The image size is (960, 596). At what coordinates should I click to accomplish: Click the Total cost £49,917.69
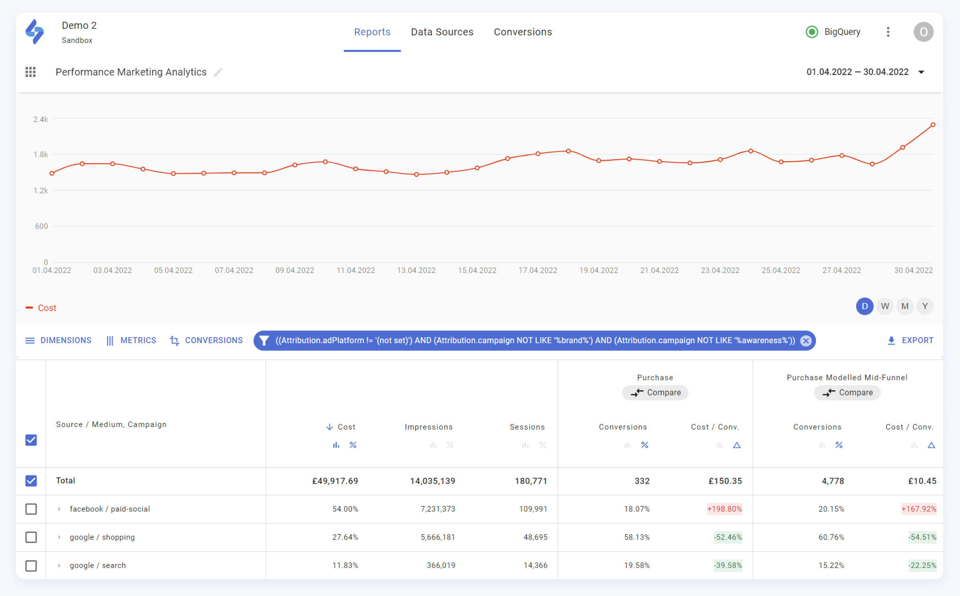click(335, 481)
